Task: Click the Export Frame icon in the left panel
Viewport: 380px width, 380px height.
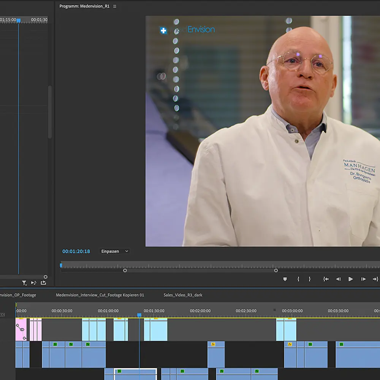Action: pos(43,283)
